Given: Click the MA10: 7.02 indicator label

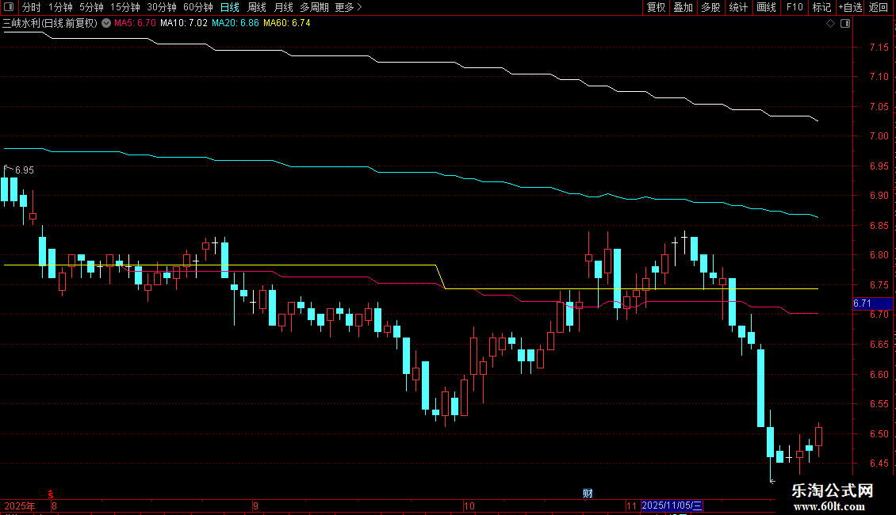Looking at the screenshot, I should tap(183, 23).
